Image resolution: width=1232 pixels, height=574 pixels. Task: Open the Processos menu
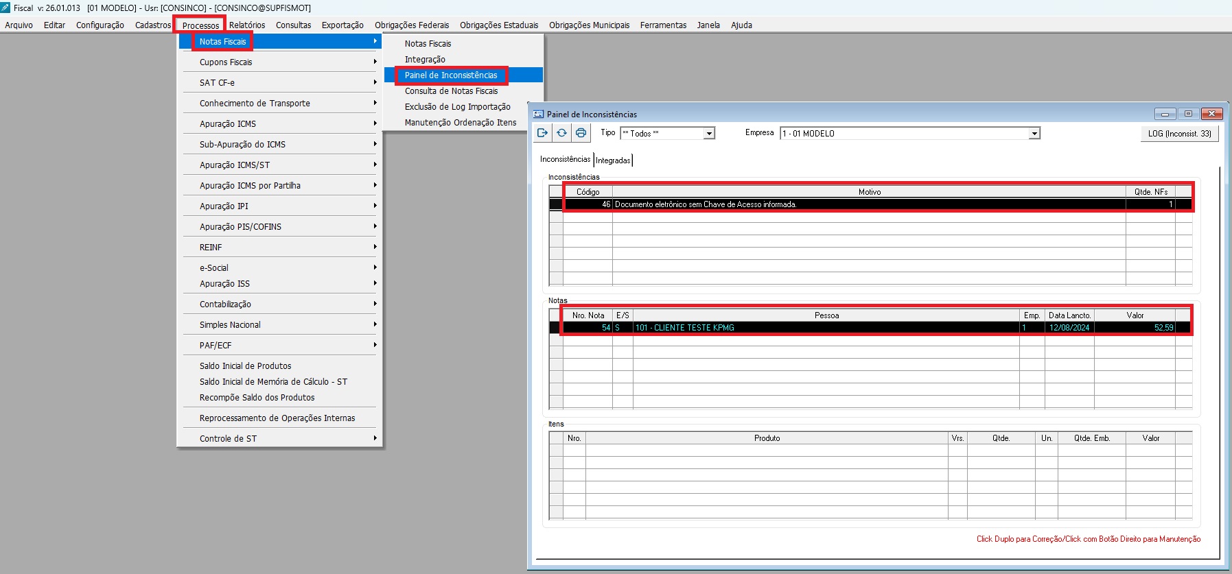(x=200, y=25)
